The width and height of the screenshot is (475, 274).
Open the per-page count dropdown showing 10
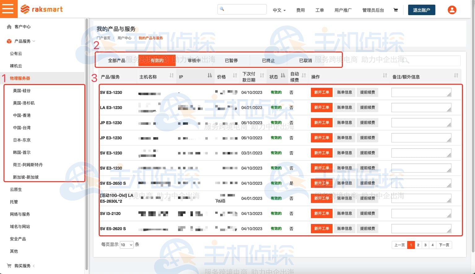tap(126, 245)
